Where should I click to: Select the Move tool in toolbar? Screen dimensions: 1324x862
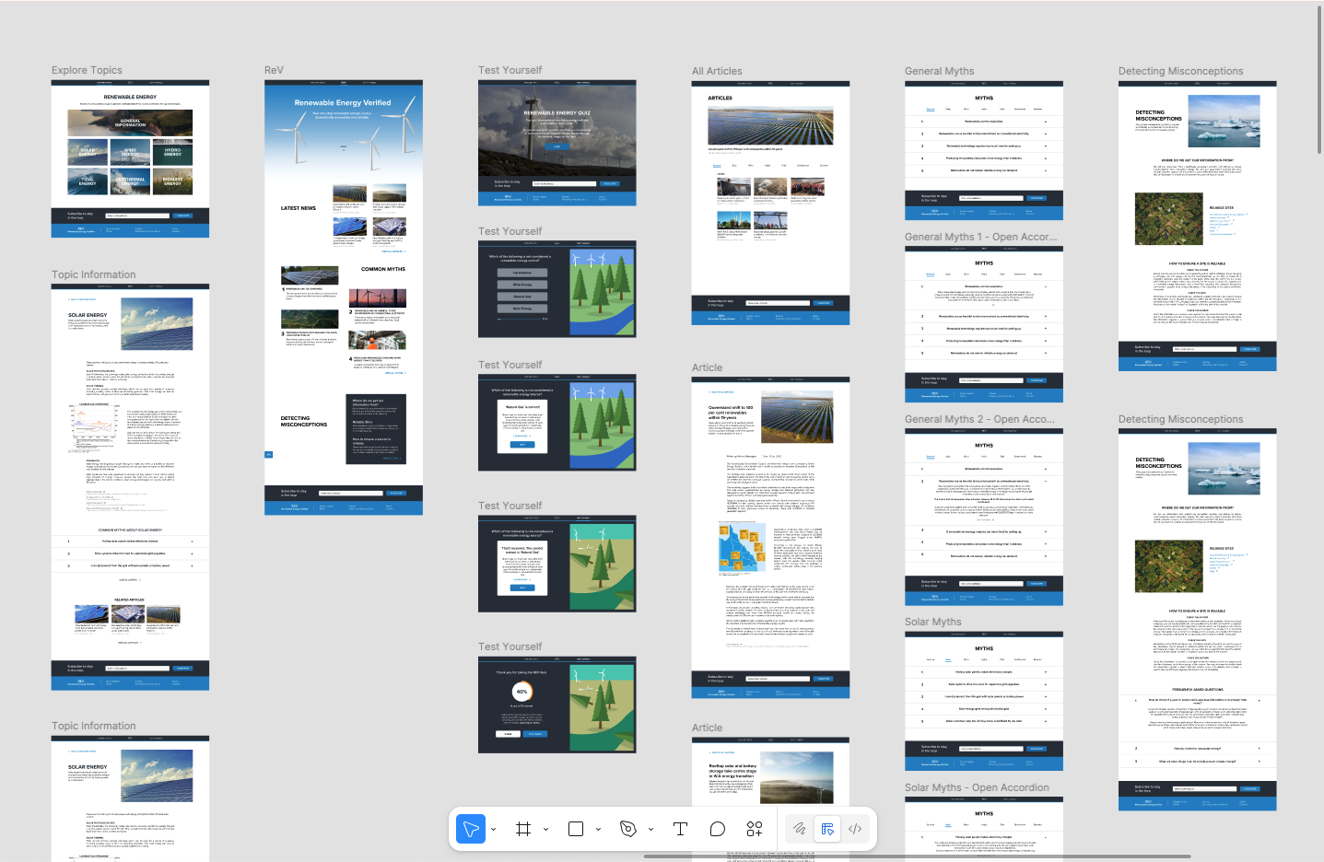tap(471, 829)
